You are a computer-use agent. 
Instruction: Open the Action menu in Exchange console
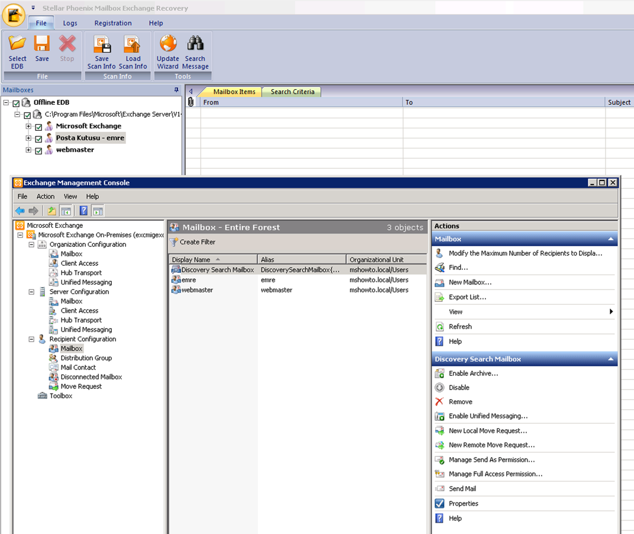click(45, 197)
